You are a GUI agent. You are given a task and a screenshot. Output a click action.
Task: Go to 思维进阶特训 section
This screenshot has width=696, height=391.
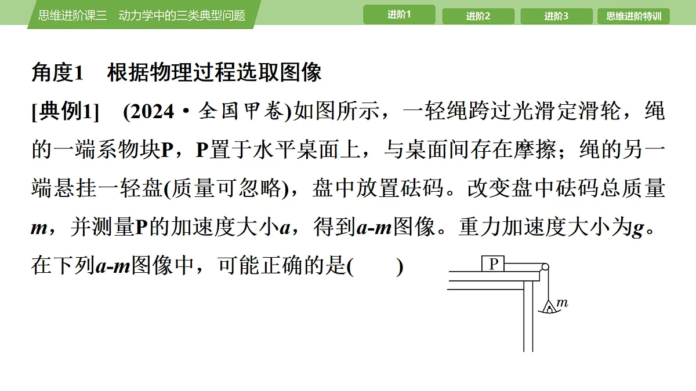[x=634, y=16]
